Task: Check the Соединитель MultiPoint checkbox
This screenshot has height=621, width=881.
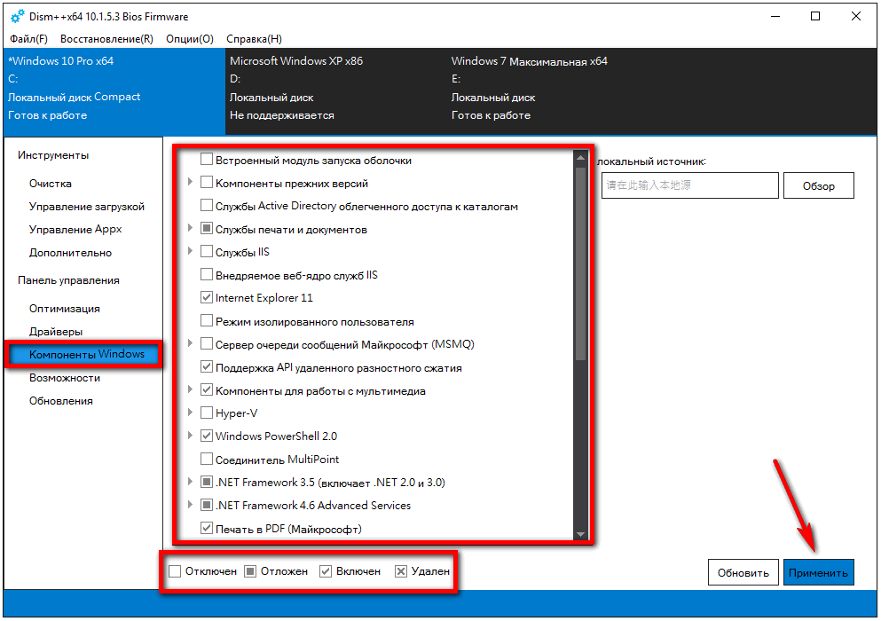Action: click(206, 459)
